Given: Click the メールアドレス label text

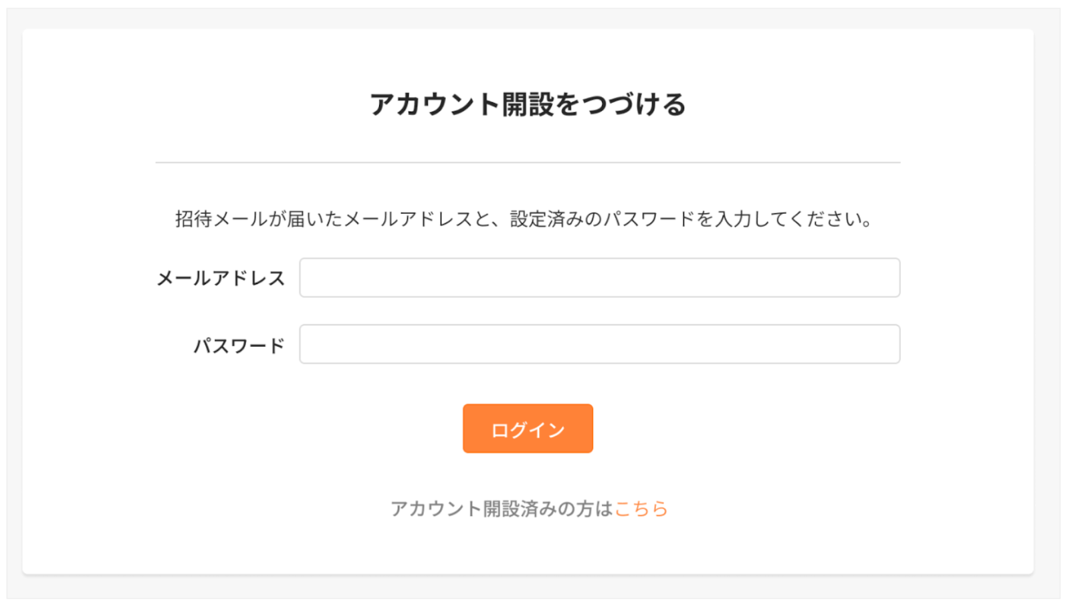Looking at the screenshot, I should click(221, 278).
